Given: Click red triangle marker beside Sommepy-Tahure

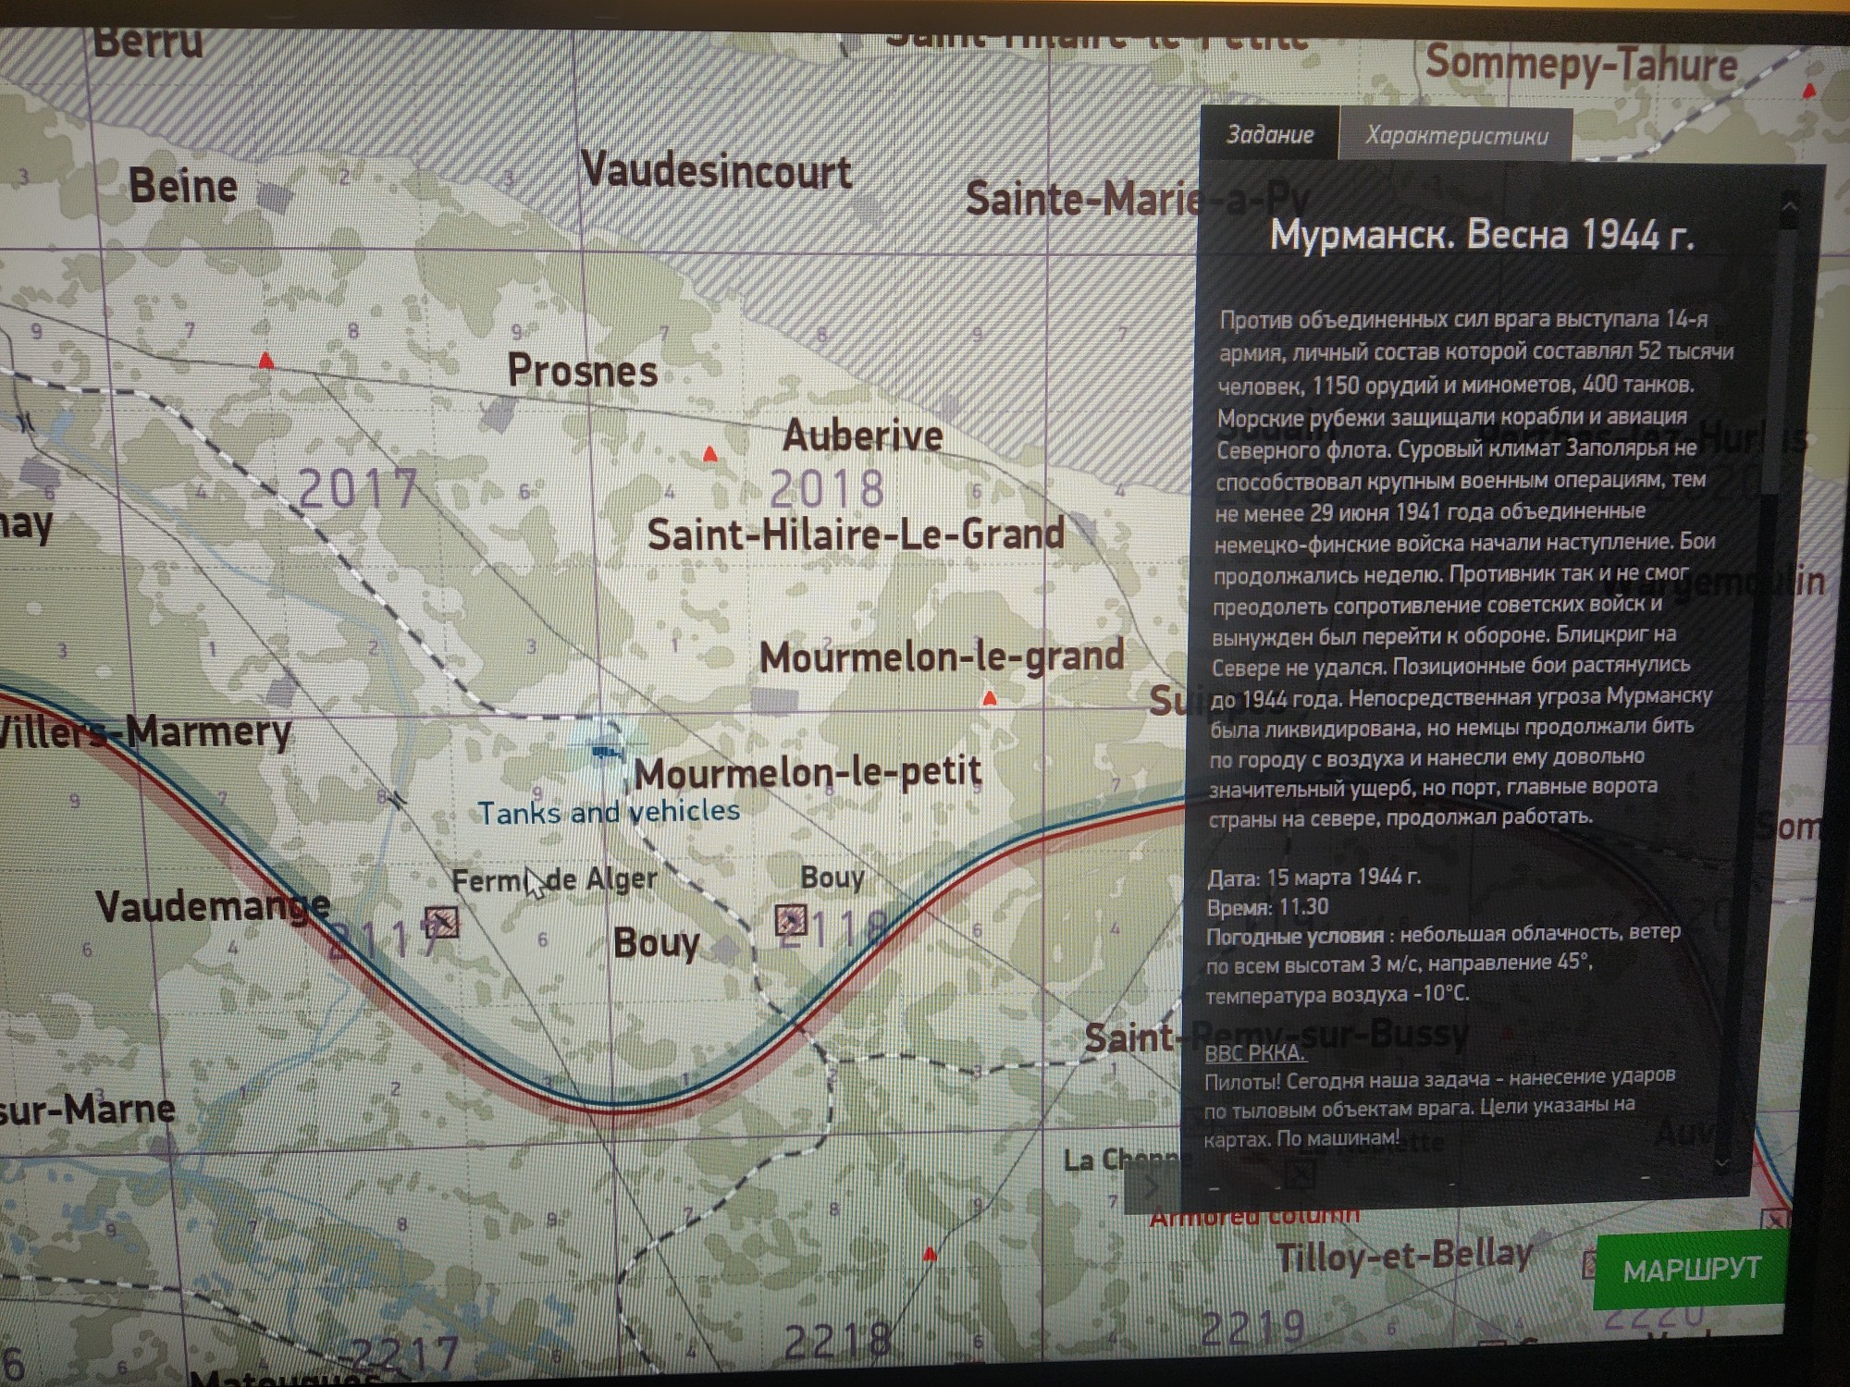Looking at the screenshot, I should click(x=1810, y=90).
